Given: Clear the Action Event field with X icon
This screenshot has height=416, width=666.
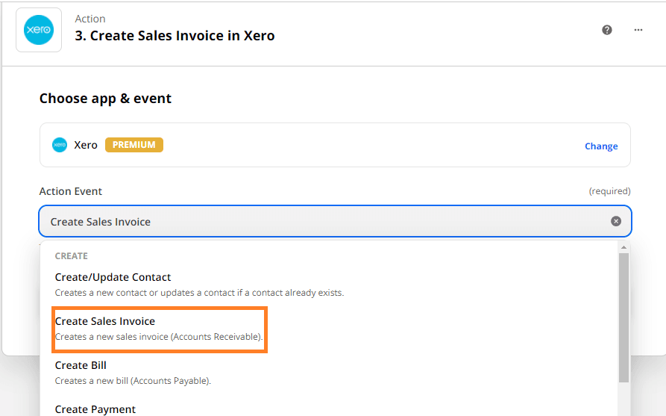Looking at the screenshot, I should 616,221.
